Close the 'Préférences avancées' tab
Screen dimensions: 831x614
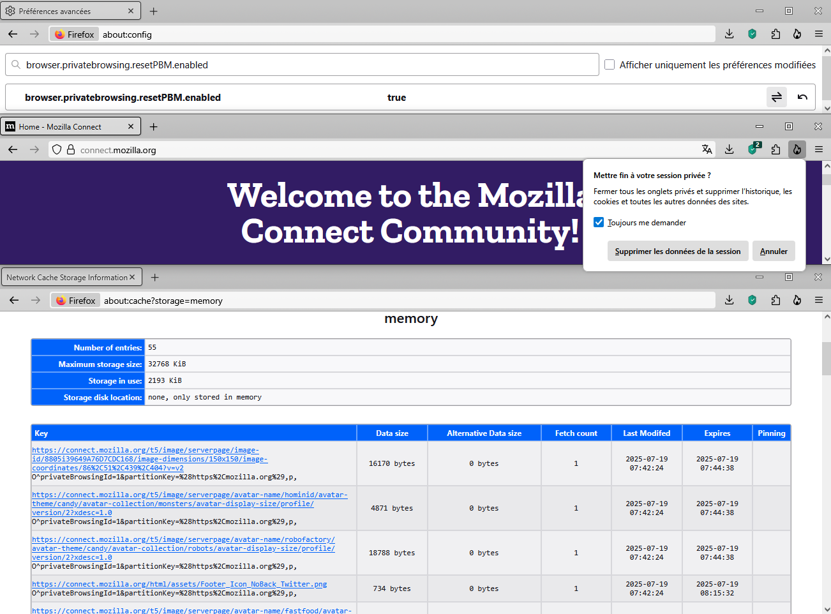click(131, 11)
